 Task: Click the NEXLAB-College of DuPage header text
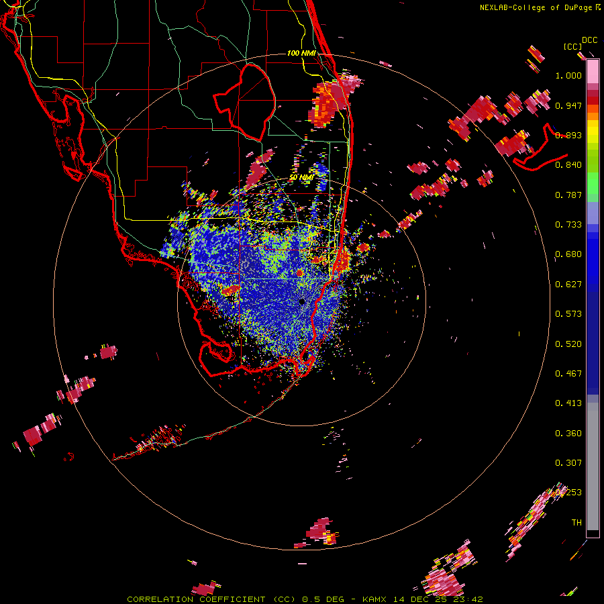(540, 7)
